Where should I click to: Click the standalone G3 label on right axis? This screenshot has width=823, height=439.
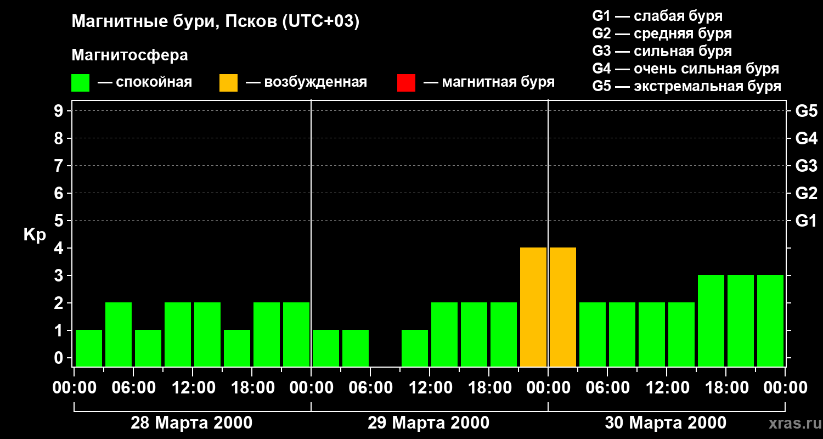(806, 166)
